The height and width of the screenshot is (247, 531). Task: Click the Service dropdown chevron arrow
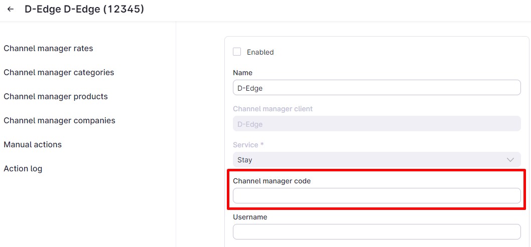(510, 160)
